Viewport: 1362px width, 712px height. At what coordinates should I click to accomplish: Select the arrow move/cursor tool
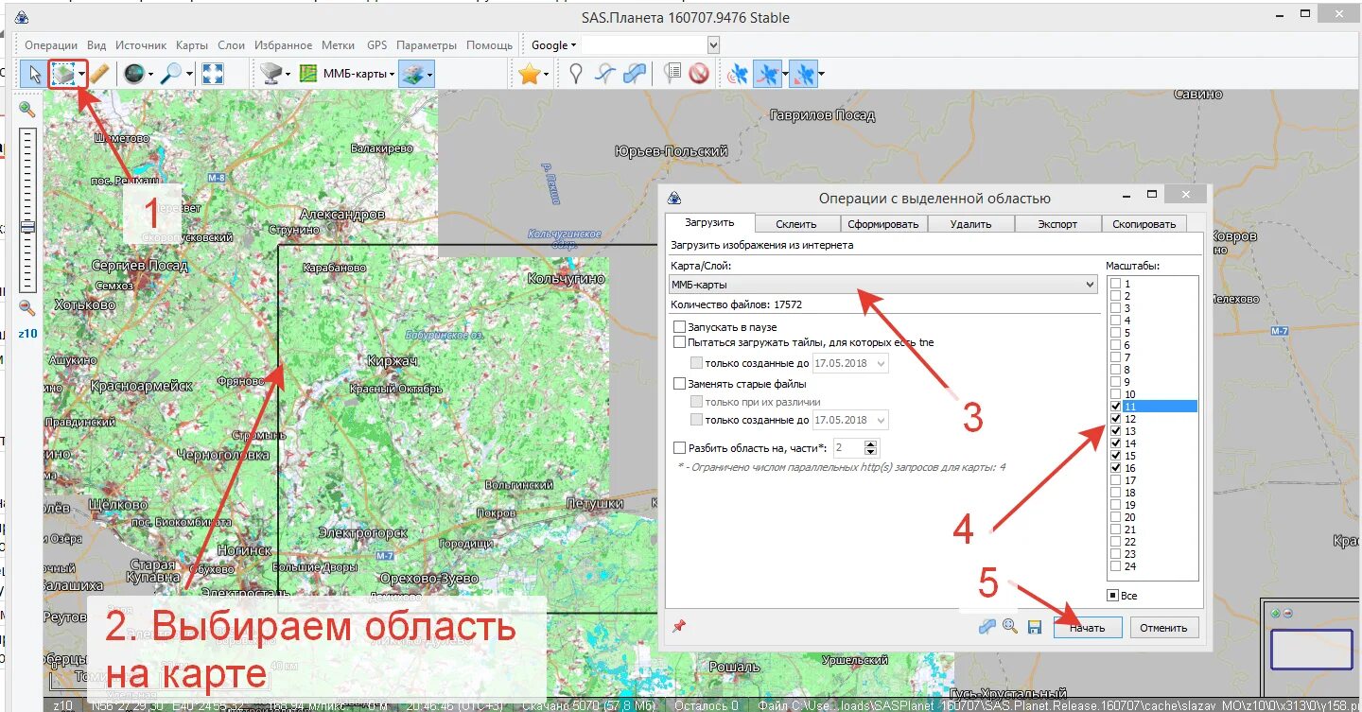34,74
